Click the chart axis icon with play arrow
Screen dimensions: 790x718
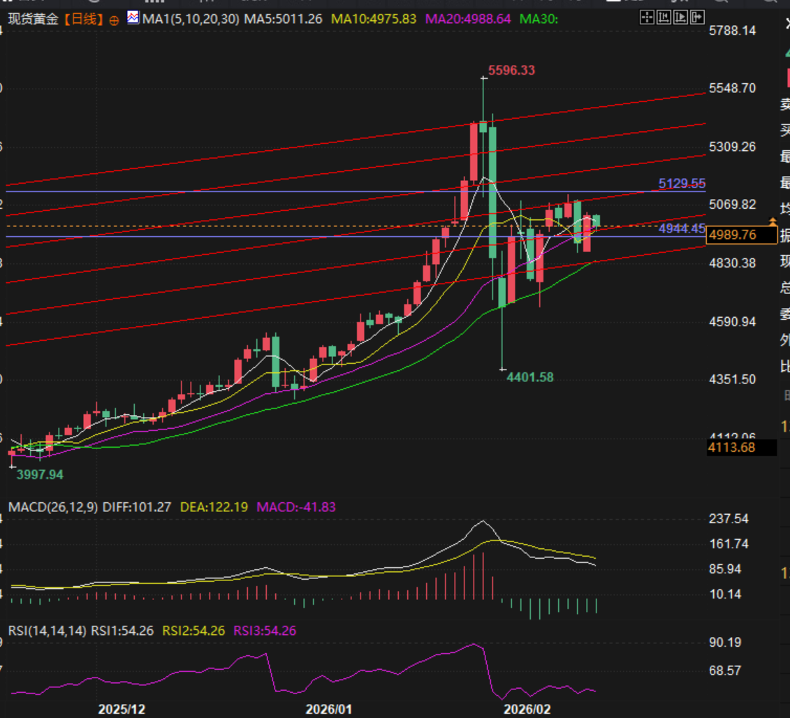(680, 17)
